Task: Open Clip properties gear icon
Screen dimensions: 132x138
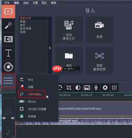Action: (105, 88)
